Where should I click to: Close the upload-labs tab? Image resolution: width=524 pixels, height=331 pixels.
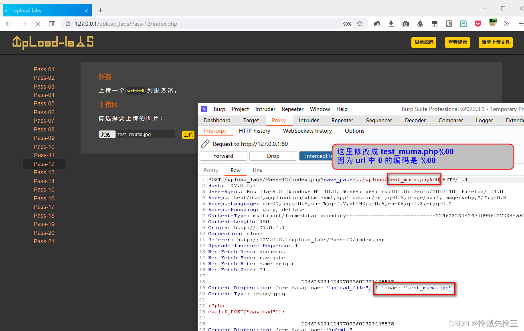coord(86,10)
